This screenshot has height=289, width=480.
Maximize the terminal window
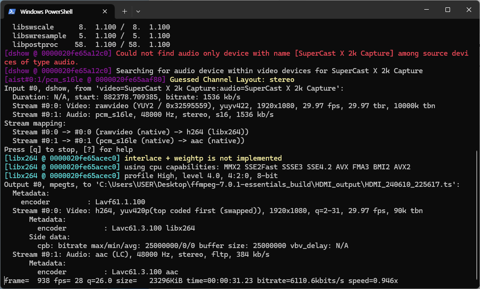click(448, 10)
